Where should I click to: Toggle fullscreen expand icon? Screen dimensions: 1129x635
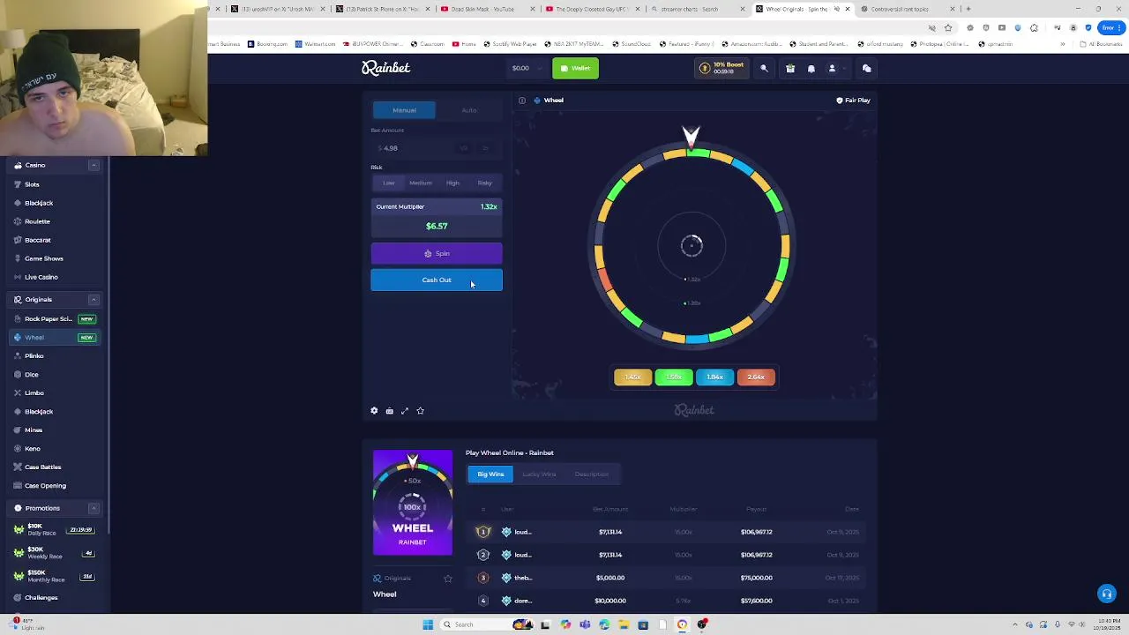[x=405, y=411]
